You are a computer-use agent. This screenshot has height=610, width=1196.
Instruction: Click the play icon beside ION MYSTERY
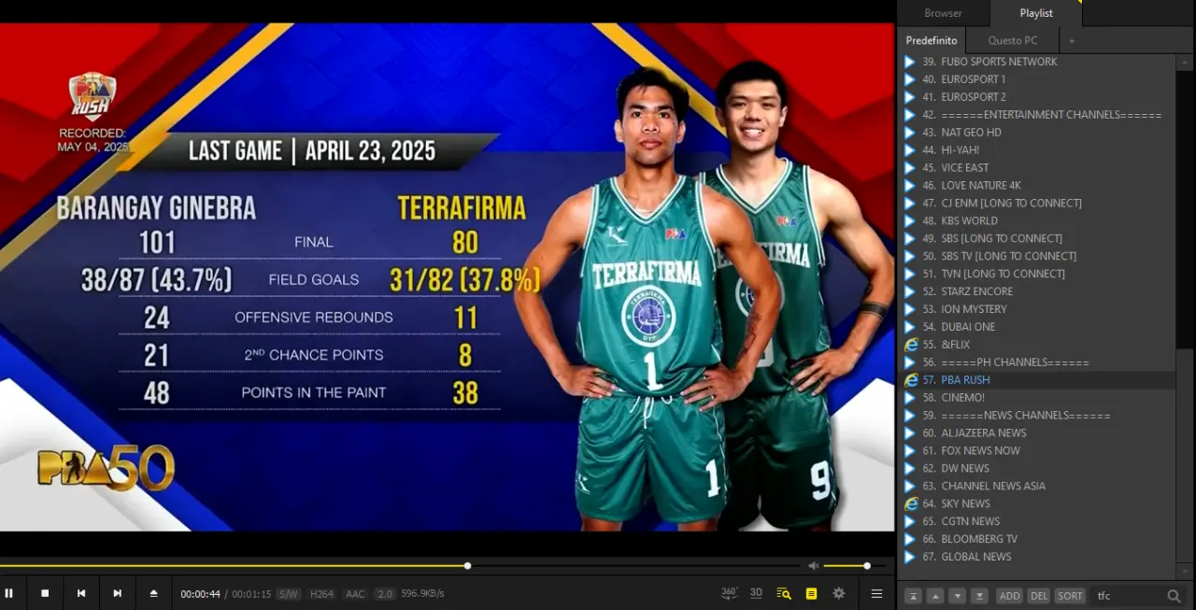click(910, 309)
